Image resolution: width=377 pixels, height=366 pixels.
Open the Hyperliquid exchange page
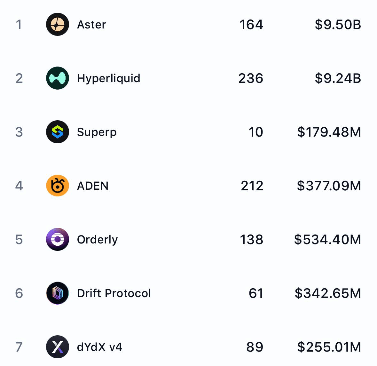pos(108,78)
